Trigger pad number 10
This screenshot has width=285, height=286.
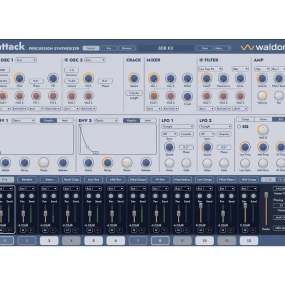[x=204, y=241]
